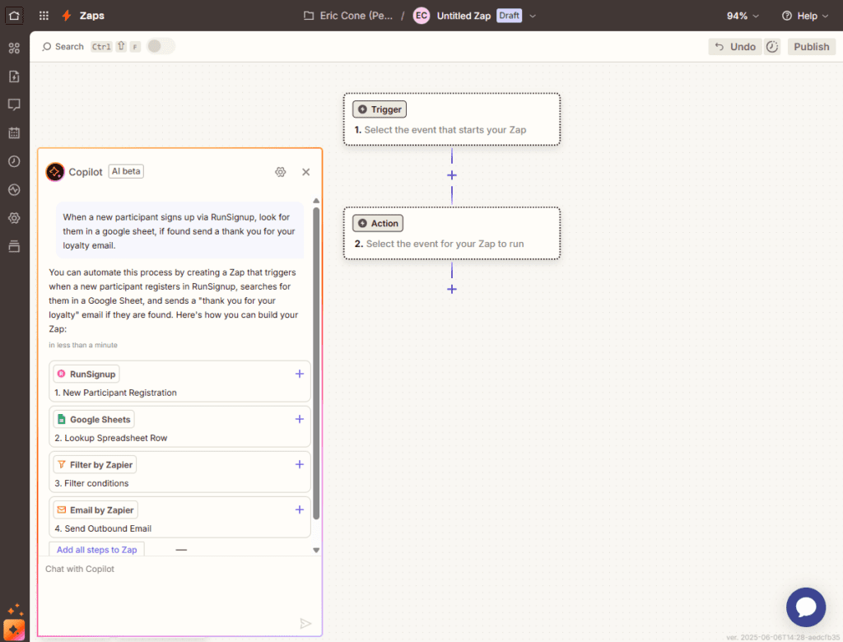Screen dimensions: 843x642
Task: Click the RunSignup app chip
Action: tap(86, 374)
